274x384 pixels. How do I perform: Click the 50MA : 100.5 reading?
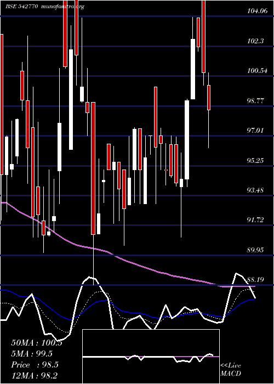pos(37,342)
